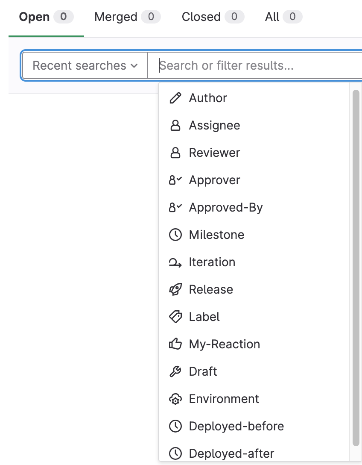Click the clock icon beside Milestone
This screenshot has width=362, height=465.
pos(175,235)
